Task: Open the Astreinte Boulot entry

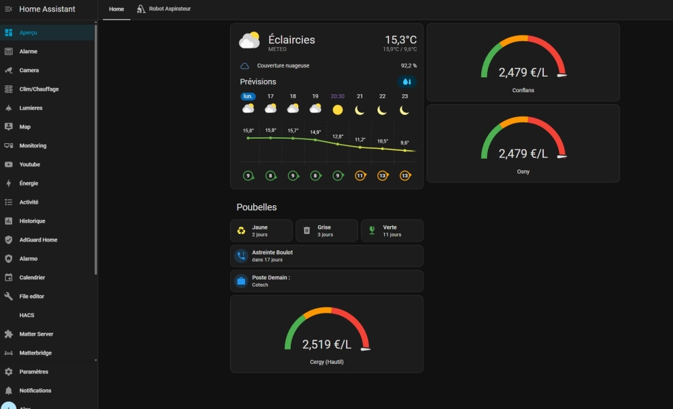Action: (x=326, y=256)
